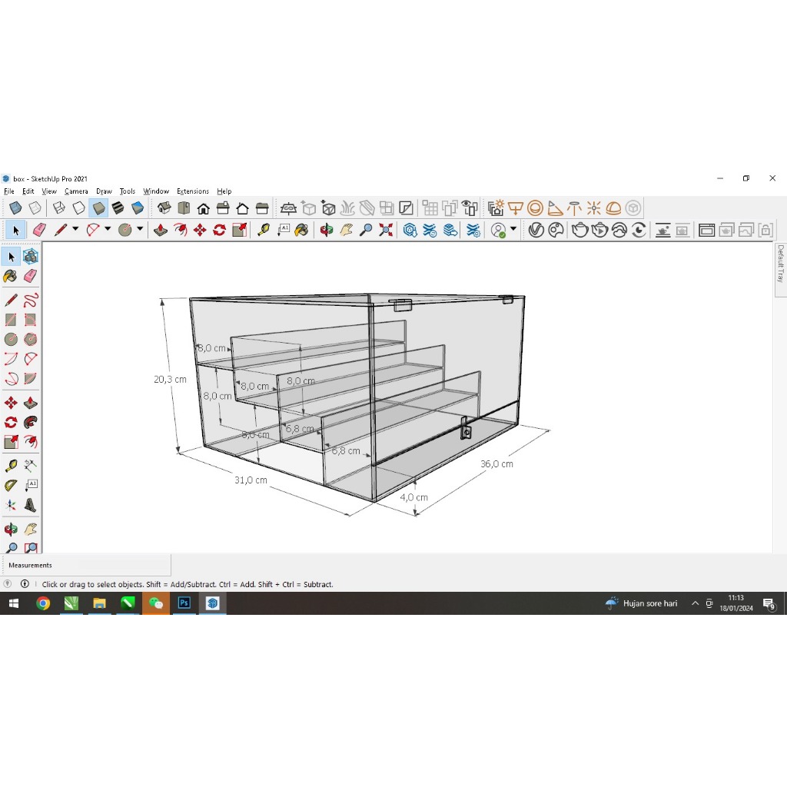Image resolution: width=787 pixels, height=787 pixels.
Task: Select the Orbit tool in top toolbar
Action: point(327,231)
